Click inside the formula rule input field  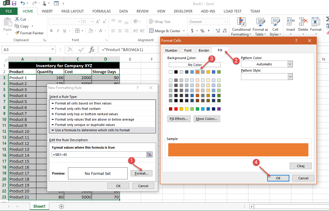[x=98, y=154]
